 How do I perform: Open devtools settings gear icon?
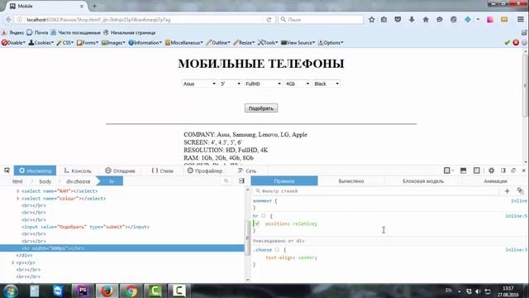click(x=491, y=171)
